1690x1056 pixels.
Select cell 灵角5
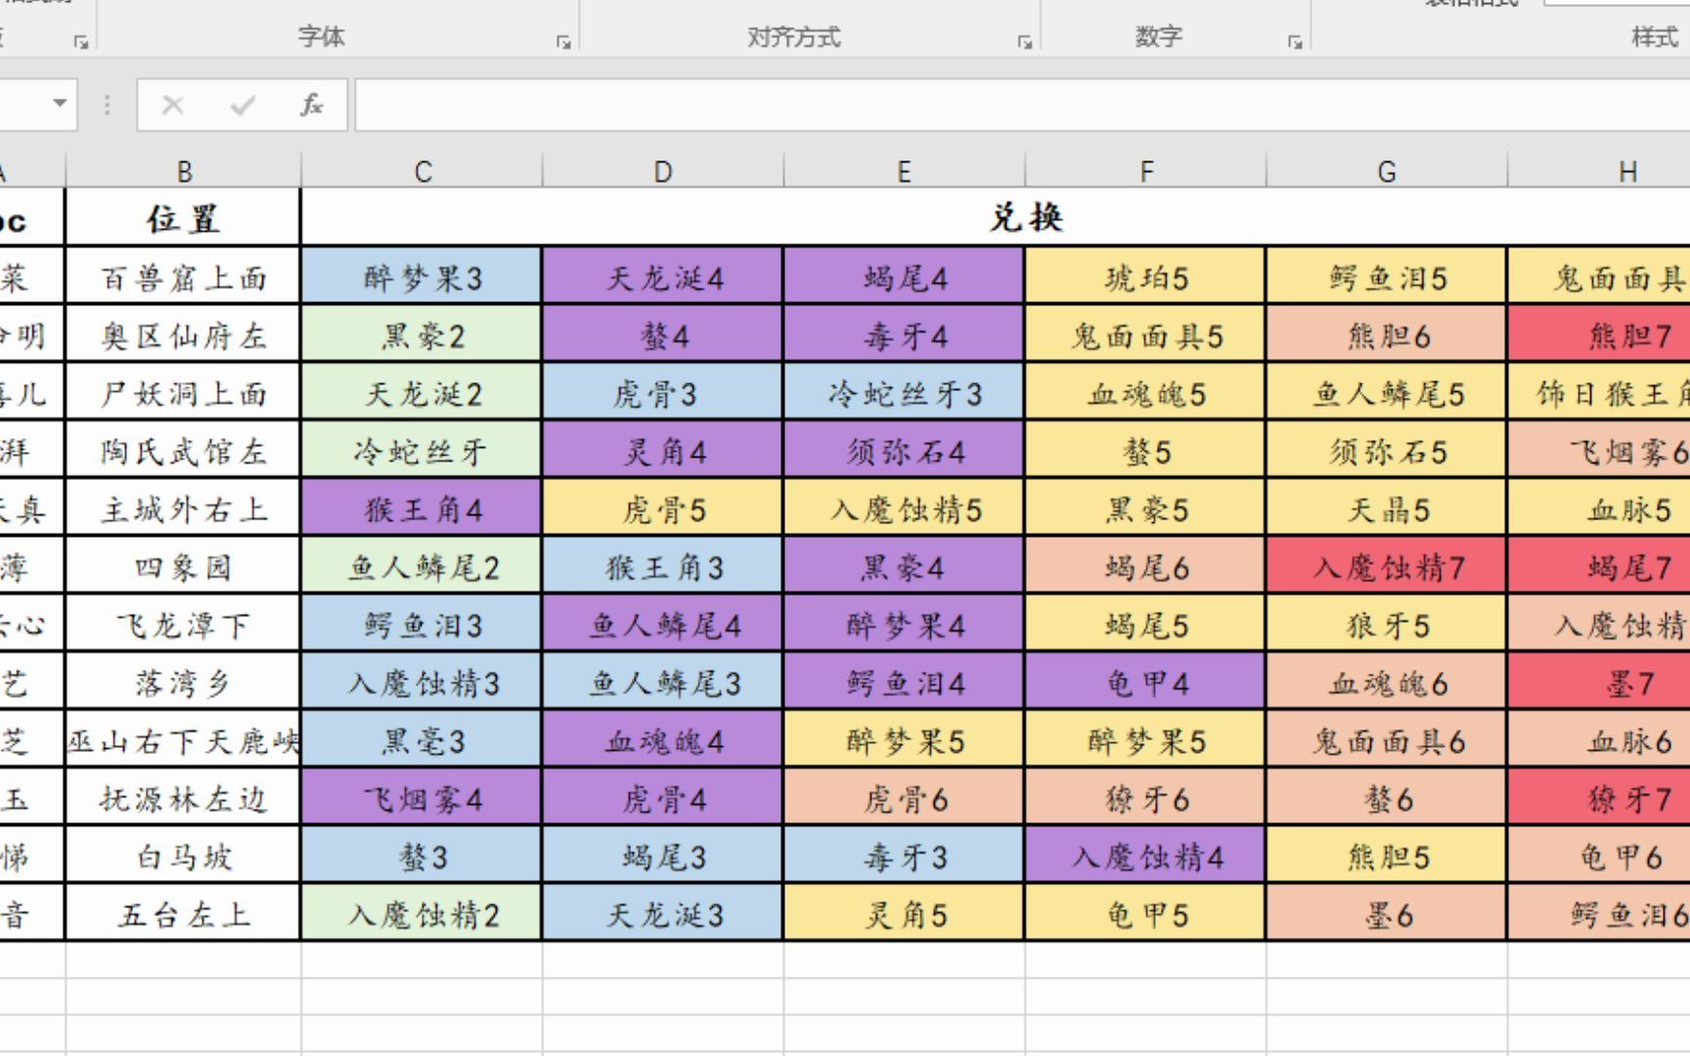pos(905,913)
